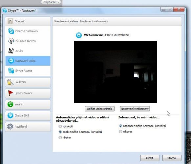
Task: Open the Přizpůsobit dropdown at top
Action: (x=51, y=2)
